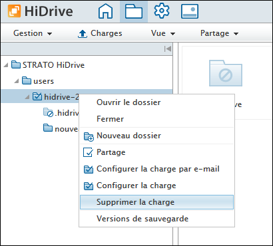This screenshot has width=273, height=246.
Task: Choose Versions de sauvegarde menu entry
Action: click(156, 219)
